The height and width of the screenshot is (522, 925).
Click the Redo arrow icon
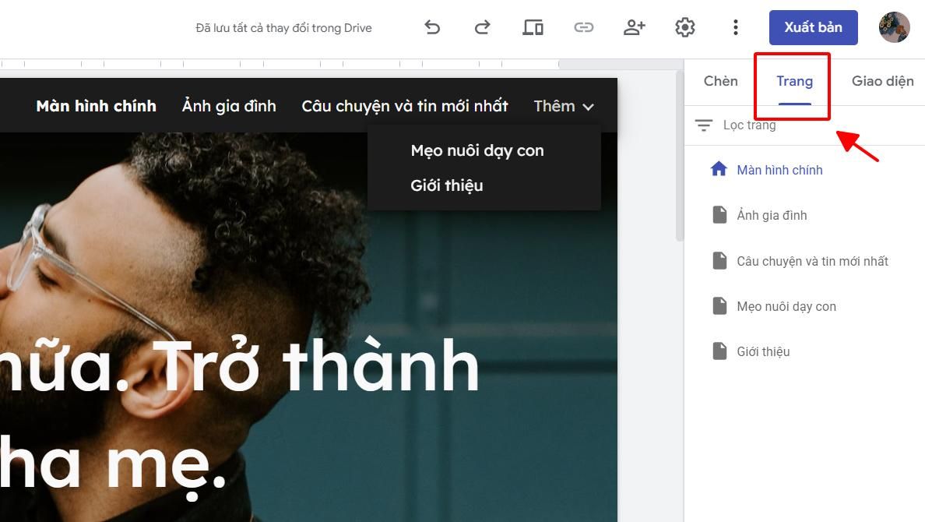point(483,27)
